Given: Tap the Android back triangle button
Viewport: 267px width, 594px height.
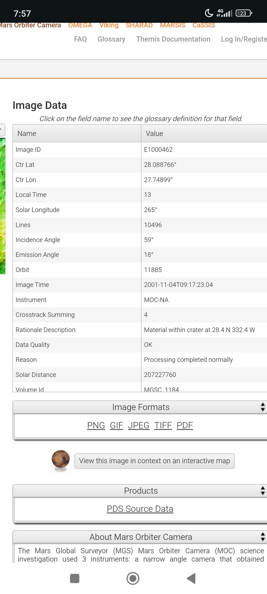Looking at the screenshot, I should point(191,578).
